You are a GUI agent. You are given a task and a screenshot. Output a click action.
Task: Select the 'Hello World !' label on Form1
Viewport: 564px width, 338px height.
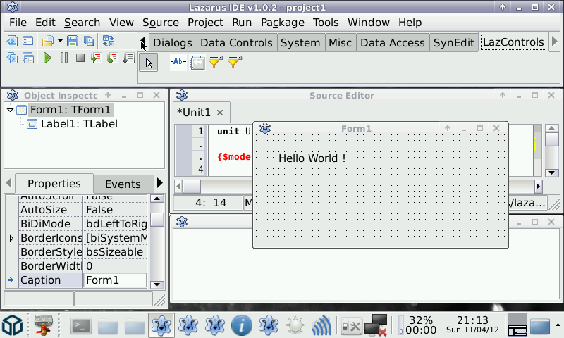(x=312, y=158)
